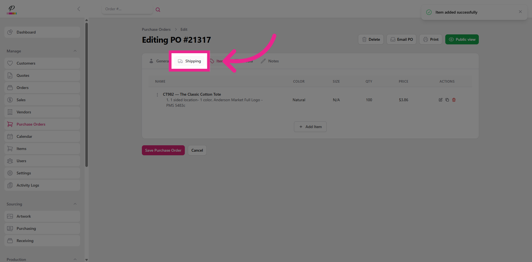Duplicate the Classic Cotton Tote line item
Screen dimensions: 532x262
click(x=447, y=100)
